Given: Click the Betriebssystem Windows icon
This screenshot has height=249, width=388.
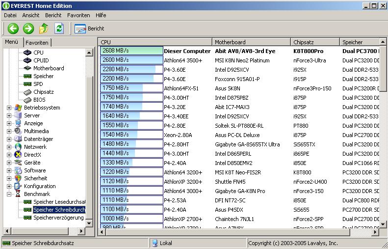Looking at the screenshot, I should [x=18, y=108].
